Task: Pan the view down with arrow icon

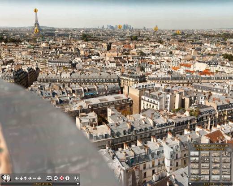Action: point(21,178)
